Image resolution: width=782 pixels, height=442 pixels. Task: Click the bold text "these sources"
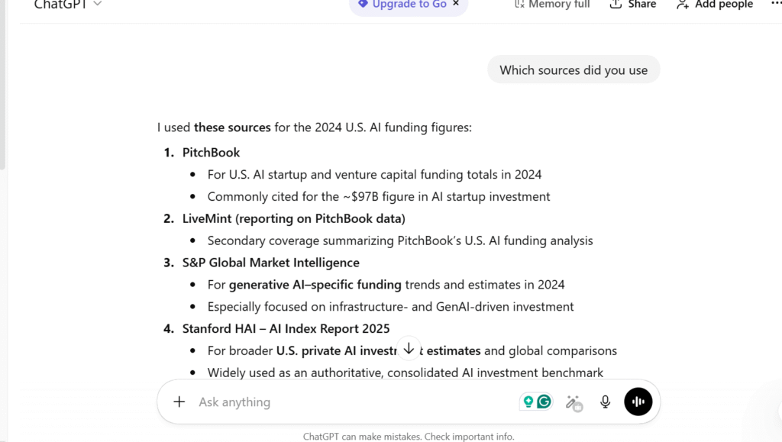pyautogui.click(x=232, y=127)
